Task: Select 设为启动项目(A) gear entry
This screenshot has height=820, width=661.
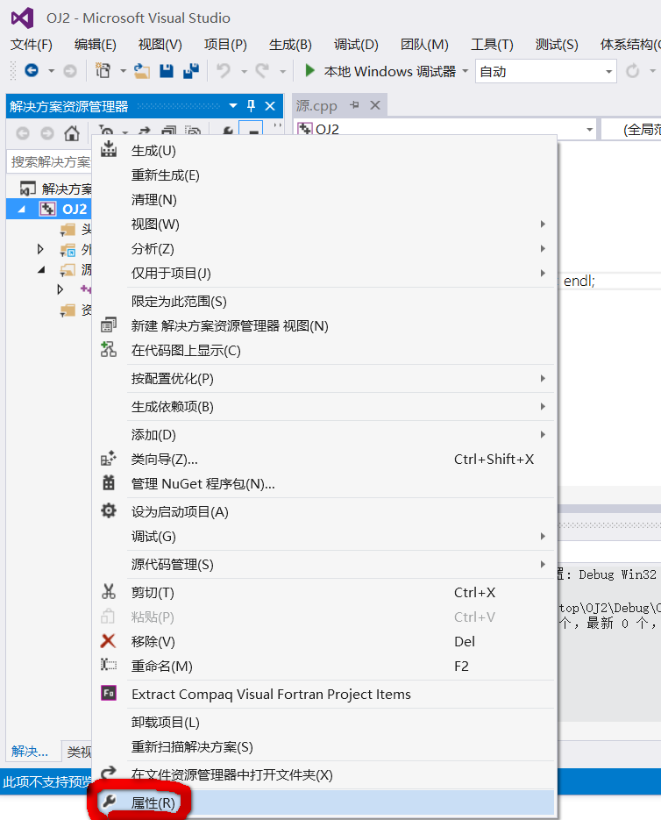Action: 323,512
